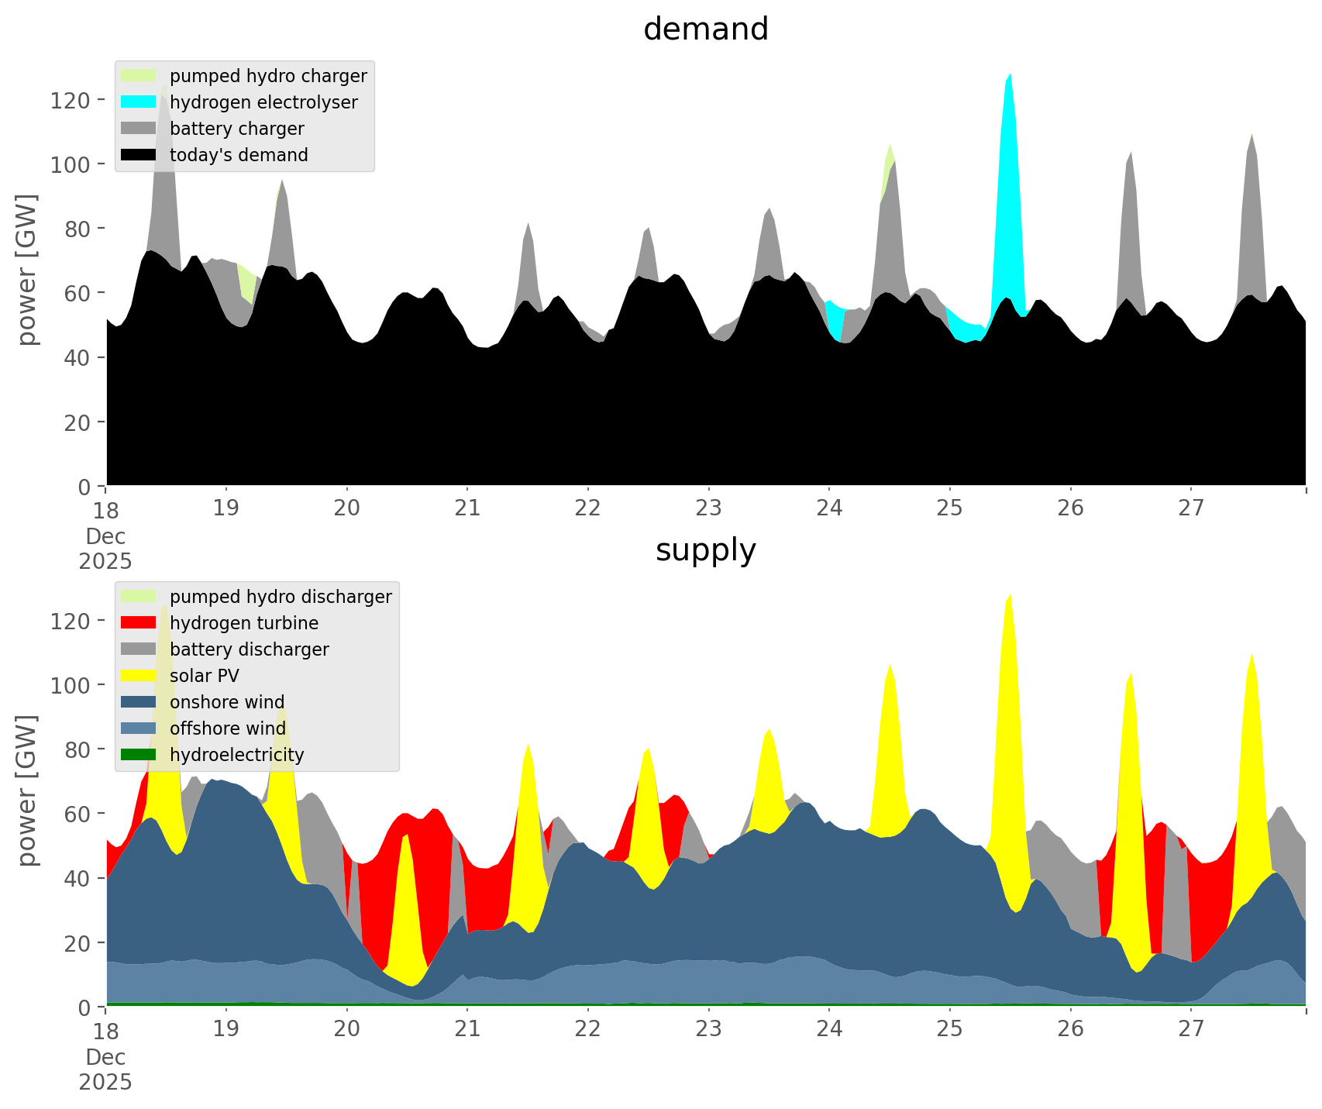
Task: Select the "demand" chart title
Action: point(705,29)
